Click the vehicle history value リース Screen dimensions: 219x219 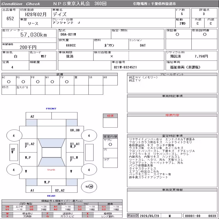click(x=33, y=23)
